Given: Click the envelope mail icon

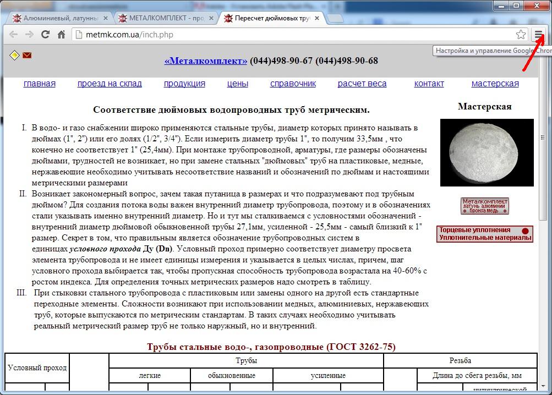Looking at the screenshot, I should 26,55.
